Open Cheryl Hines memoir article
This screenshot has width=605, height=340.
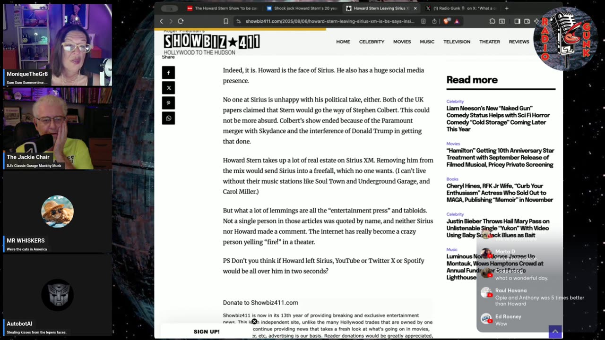pyautogui.click(x=500, y=193)
